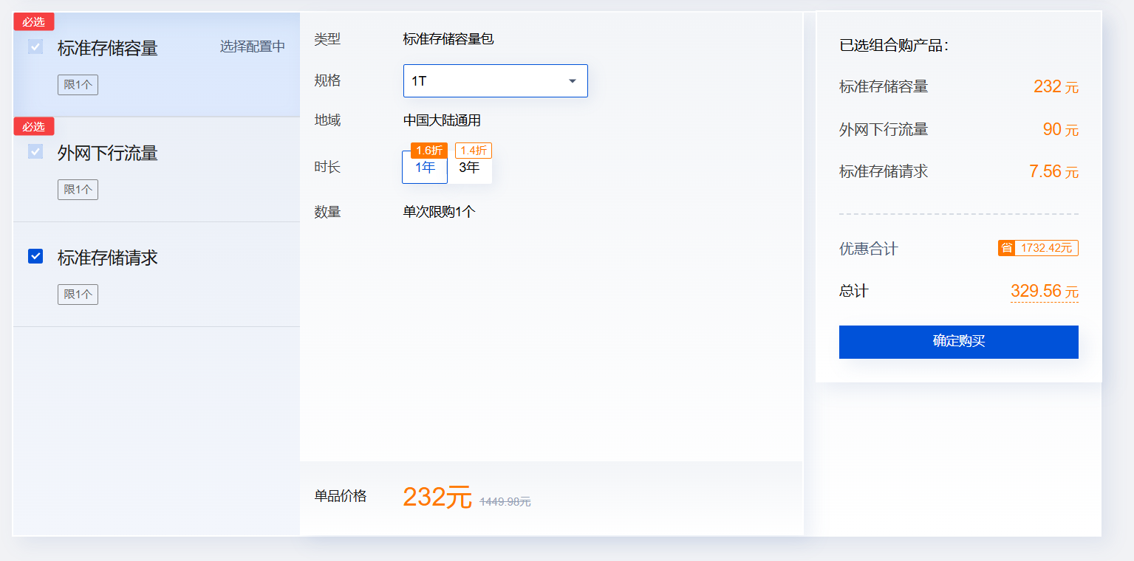Click the 90元 price for 外网下行流量
The width and height of the screenshot is (1134, 561).
click(1061, 129)
